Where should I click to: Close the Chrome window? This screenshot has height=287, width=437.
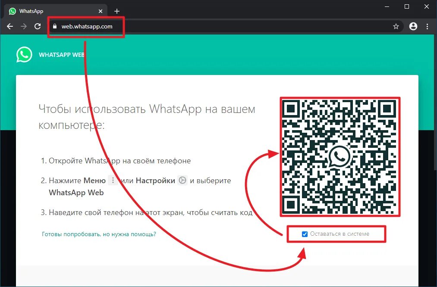tap(427, 7)
